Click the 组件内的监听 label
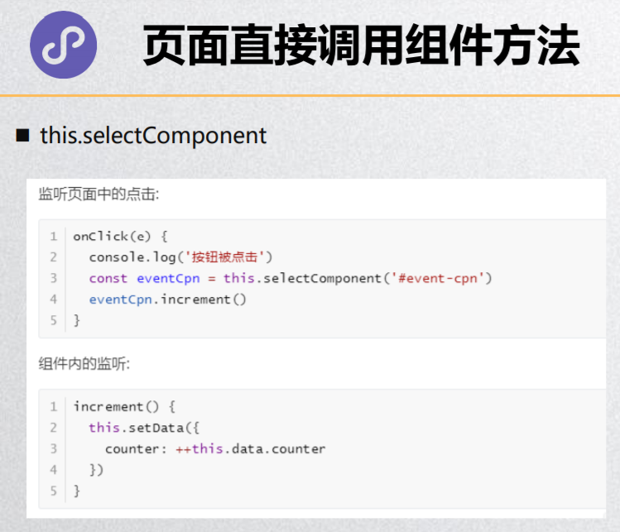The image size is (620, 532). click(x=84, y=363)
